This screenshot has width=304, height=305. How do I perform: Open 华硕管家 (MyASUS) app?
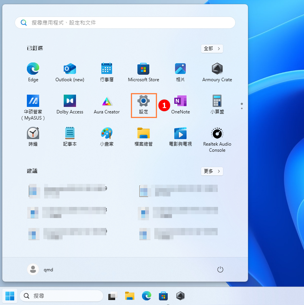(33, 107)
